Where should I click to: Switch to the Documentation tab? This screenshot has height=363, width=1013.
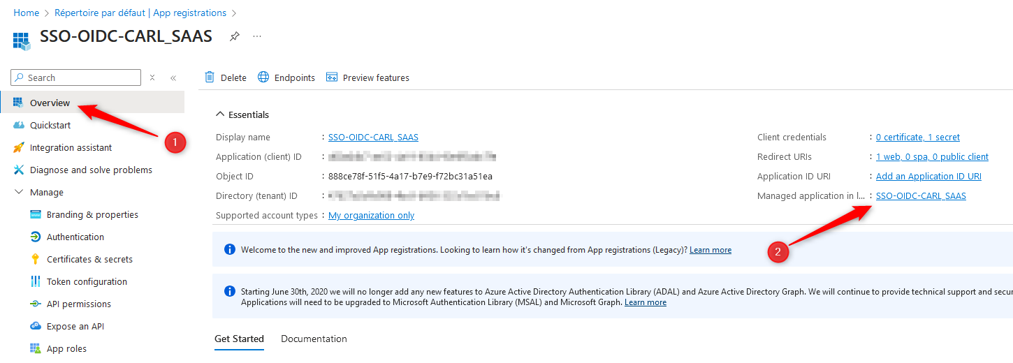pos(314,339)
